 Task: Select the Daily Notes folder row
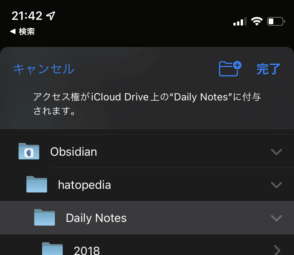click(147, 218)
